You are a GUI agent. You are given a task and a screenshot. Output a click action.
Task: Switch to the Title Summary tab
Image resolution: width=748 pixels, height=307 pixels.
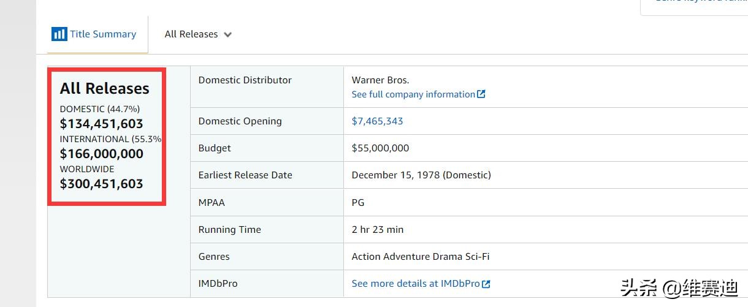[102, 34]
